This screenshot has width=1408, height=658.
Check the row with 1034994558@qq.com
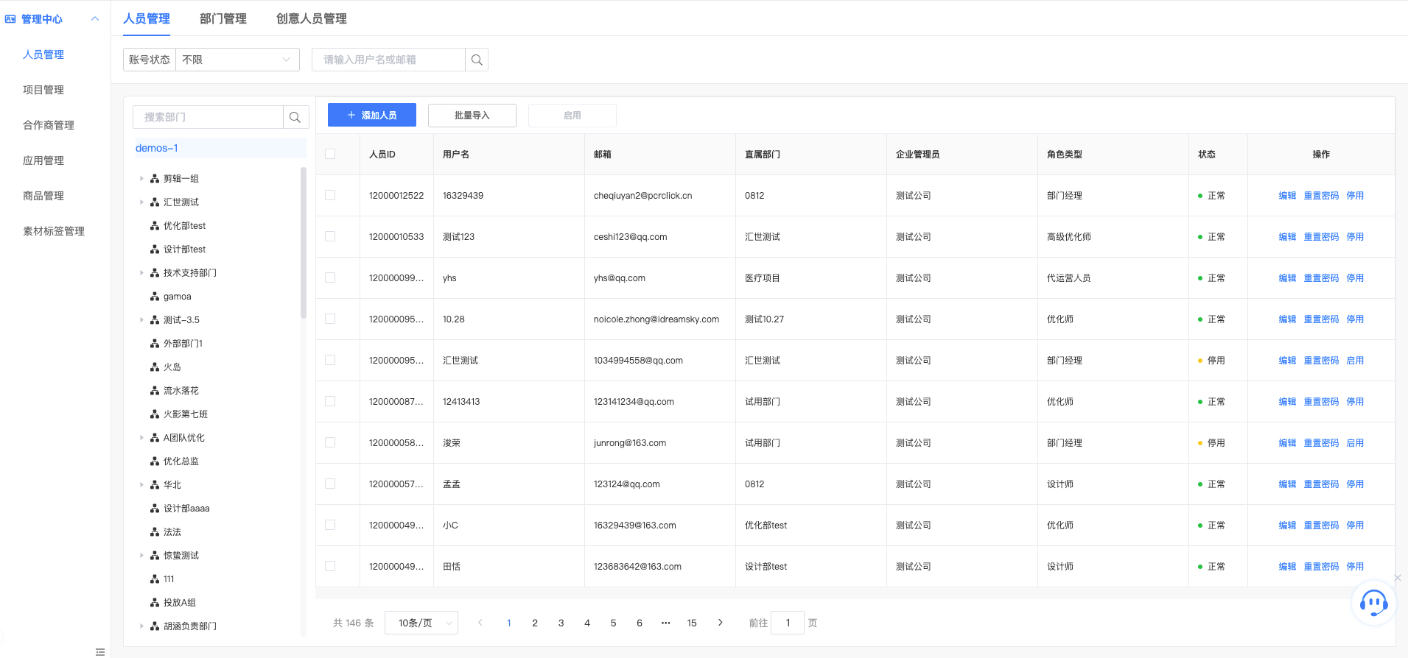pos(330,360)
